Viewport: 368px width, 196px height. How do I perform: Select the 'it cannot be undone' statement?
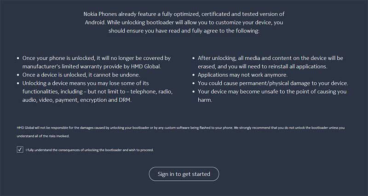81,75
